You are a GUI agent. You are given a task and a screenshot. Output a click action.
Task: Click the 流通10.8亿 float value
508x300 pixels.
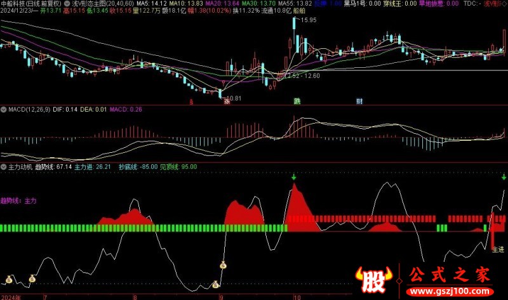[x=276, y=11]
